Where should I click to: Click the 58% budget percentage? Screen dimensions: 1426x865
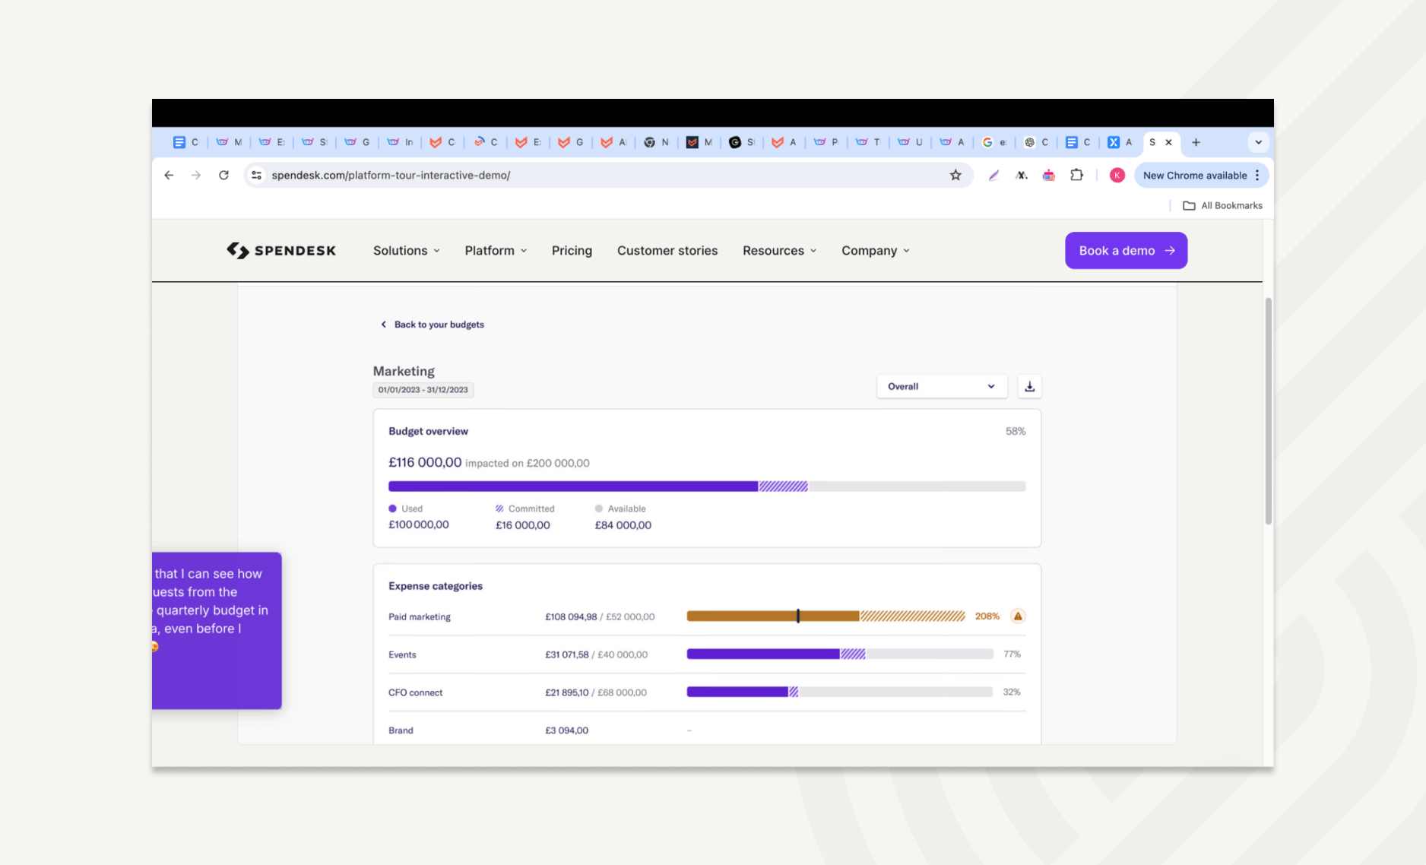coord(1016,431)
